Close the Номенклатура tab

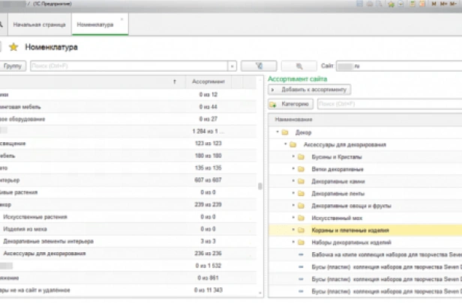(x=121, y=19)
